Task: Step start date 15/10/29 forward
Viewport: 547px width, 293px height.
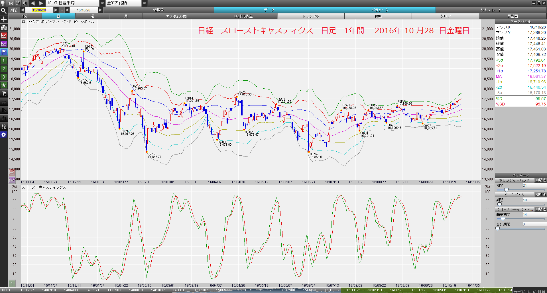Action: 56,10
